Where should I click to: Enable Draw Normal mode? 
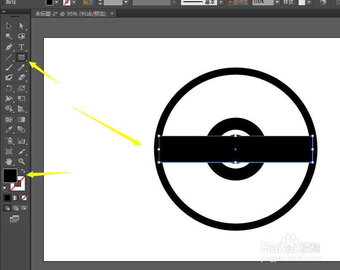point(7,208)
